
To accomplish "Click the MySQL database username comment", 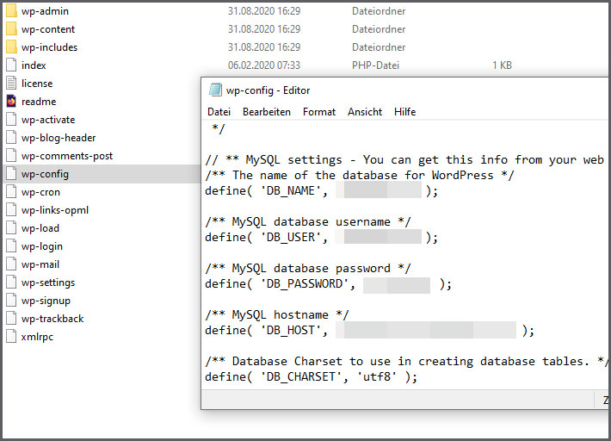I will (308, 222).
